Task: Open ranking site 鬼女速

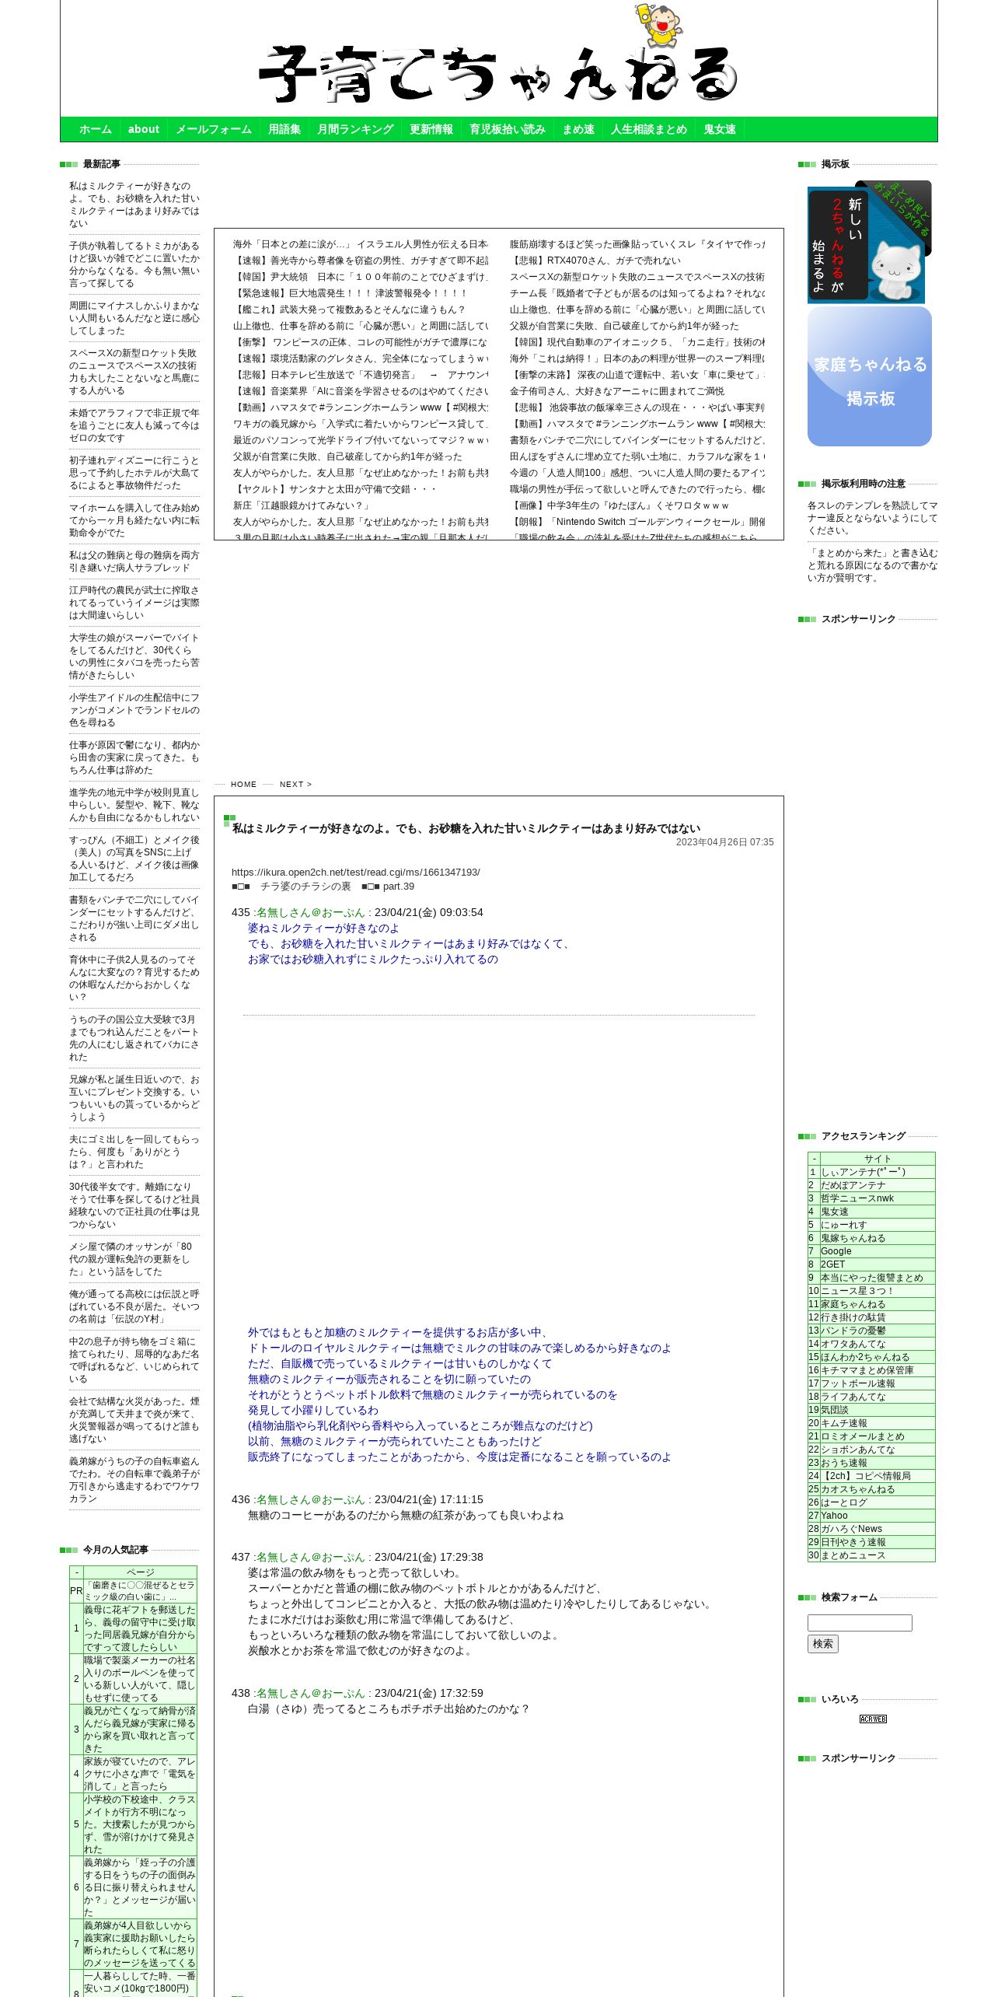Action: click(835, 1212)
